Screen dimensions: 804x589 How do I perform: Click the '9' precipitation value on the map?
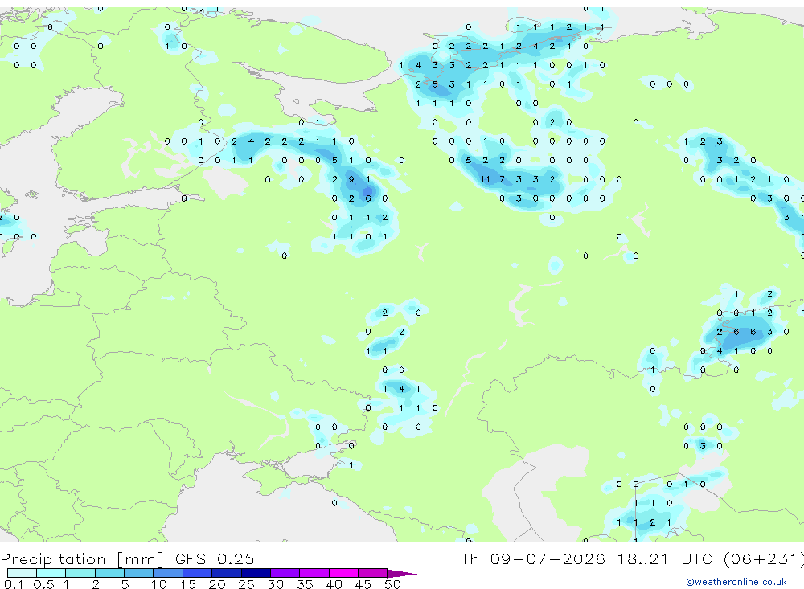point(351,179)
